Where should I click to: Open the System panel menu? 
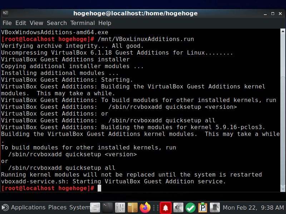pyautogui.click(x=79, y=208)
